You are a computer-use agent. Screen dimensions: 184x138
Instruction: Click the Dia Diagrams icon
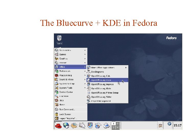[89, 72]
